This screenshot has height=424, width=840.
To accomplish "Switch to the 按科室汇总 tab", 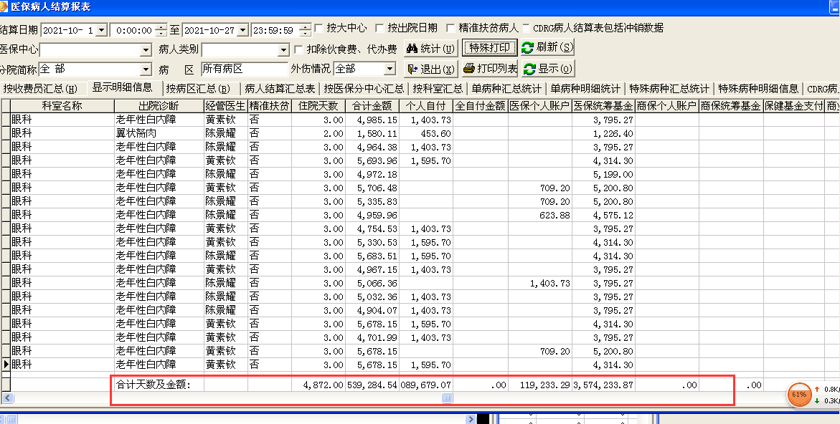I will 438,88.
